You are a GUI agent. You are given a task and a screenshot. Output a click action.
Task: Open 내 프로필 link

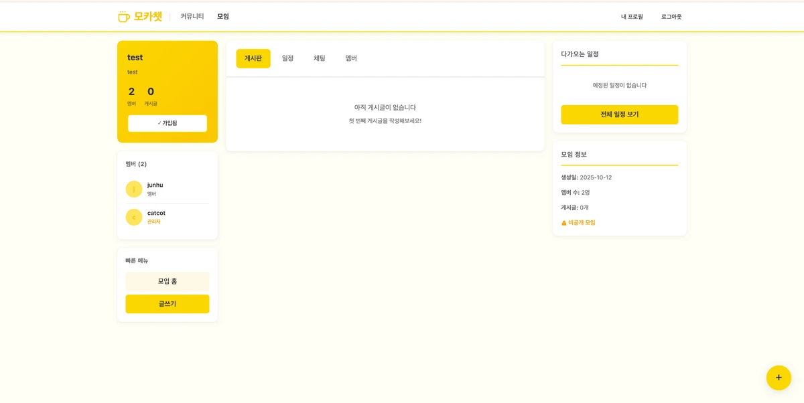632,17
